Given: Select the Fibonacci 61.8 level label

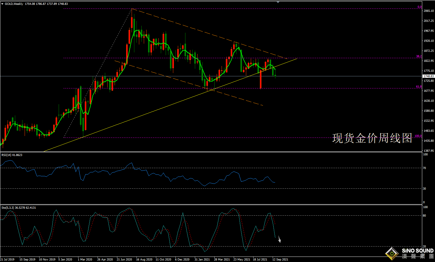Looking at the screenshot, I should [419, 87].
